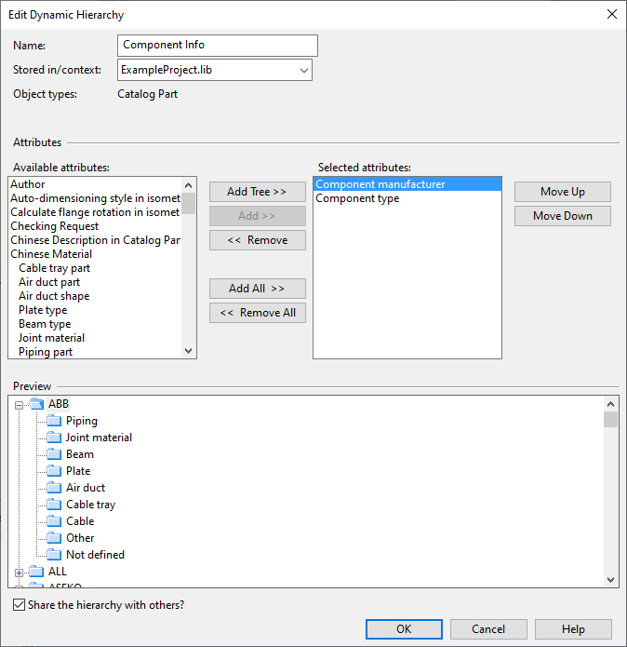Click the Piping folder icon
The width and height of the screenshot is (627, 647).
54,421
